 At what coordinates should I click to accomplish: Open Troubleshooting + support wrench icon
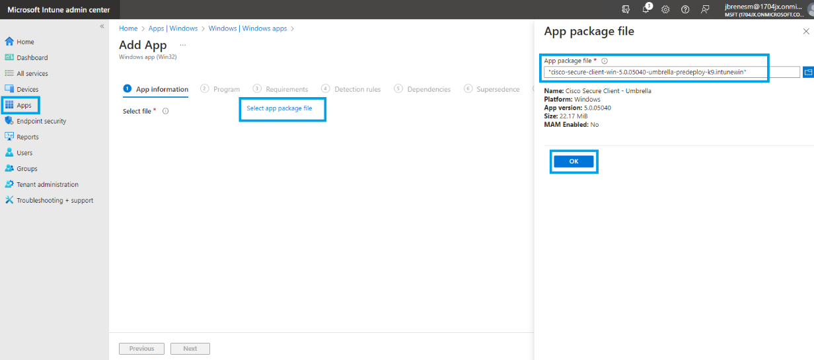(9, 200)
